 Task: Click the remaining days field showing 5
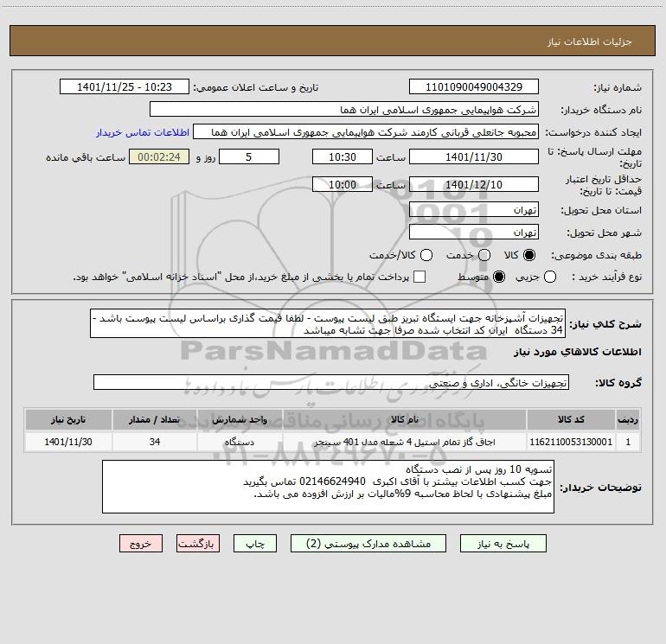pos(249,156)
